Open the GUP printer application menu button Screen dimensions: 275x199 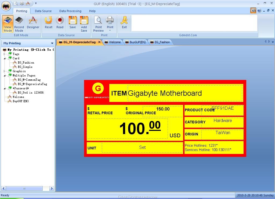coord(6,6)
